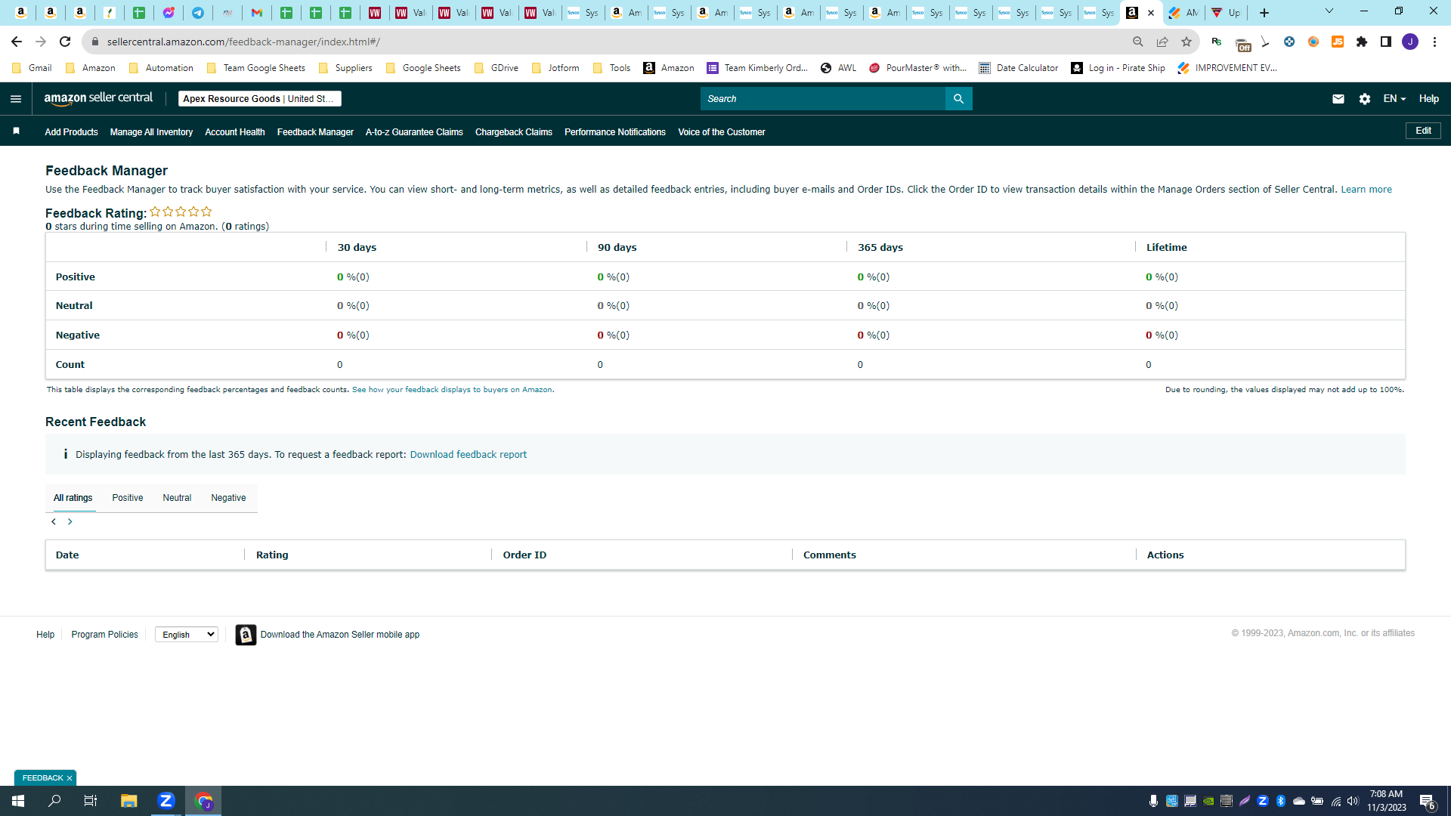Click the search magnifier button

(958, 99)
